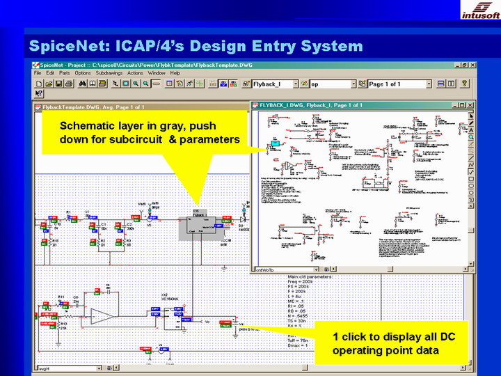Click the cyan component in FLYBACK_I schematic
The height and width of the screenshot is (376, 501).
276,143
